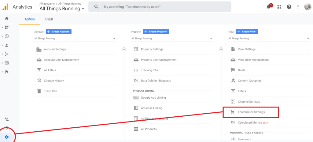
Task: Open the Realtime clock icon in sidebar
Action: pyautogui.click(x=7, y=36)
